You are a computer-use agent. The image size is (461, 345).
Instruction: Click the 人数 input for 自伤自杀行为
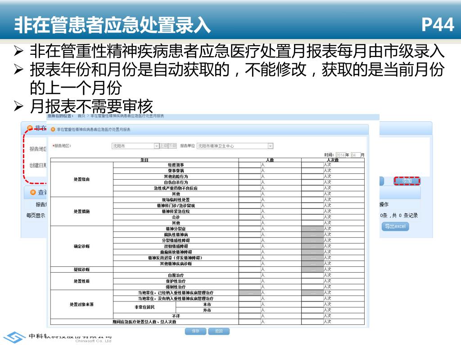250,182
